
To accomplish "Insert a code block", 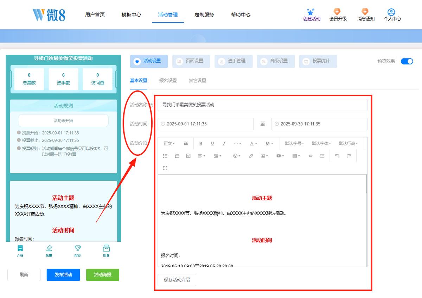I will 311,156.
